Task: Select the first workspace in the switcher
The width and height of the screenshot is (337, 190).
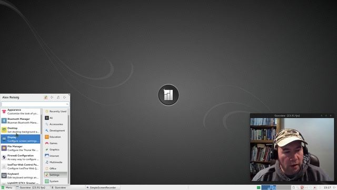Action: click(269, 188)
